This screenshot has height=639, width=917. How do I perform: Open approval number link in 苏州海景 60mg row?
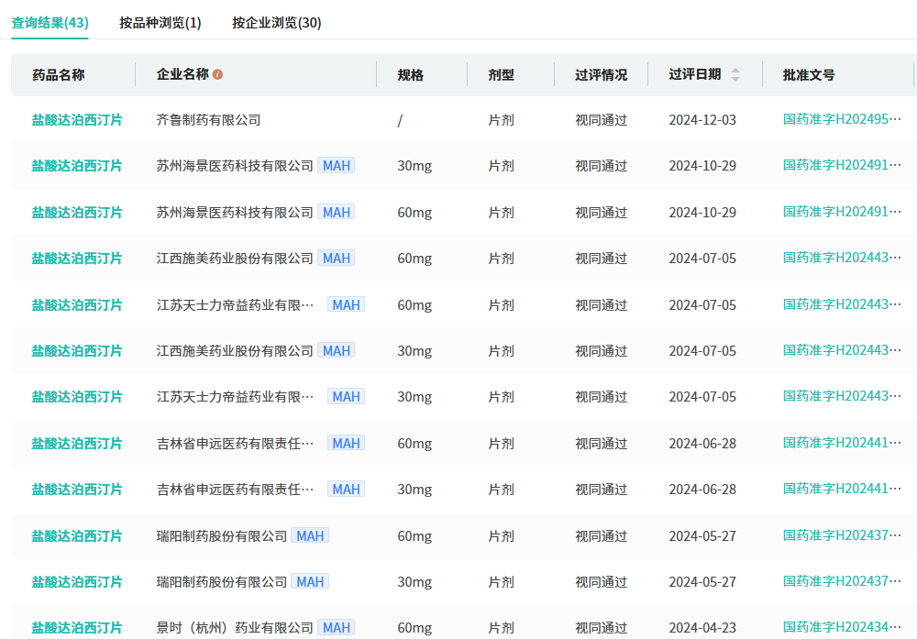[x=842, y=212]
